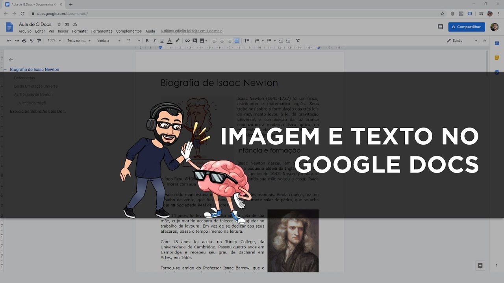This screenshot has height=283, width=504.
Task: Open the Ferramentas menu
Action: pyautogui.click(x=102, y=31)
